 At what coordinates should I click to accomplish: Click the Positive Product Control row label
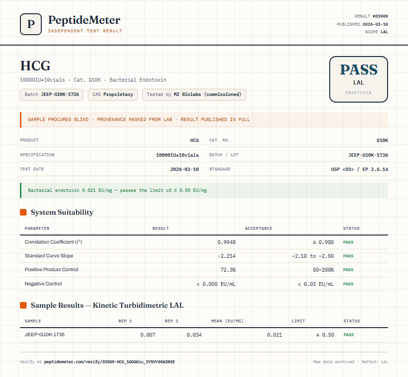click(x=51, y=270)
